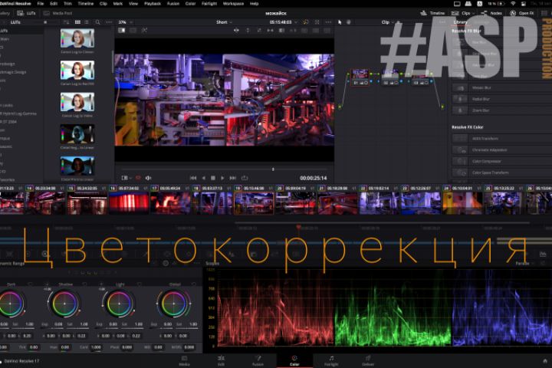552x368 pixels.
Task: Choose the ACES Transform effect
Action: click(502, 139)
